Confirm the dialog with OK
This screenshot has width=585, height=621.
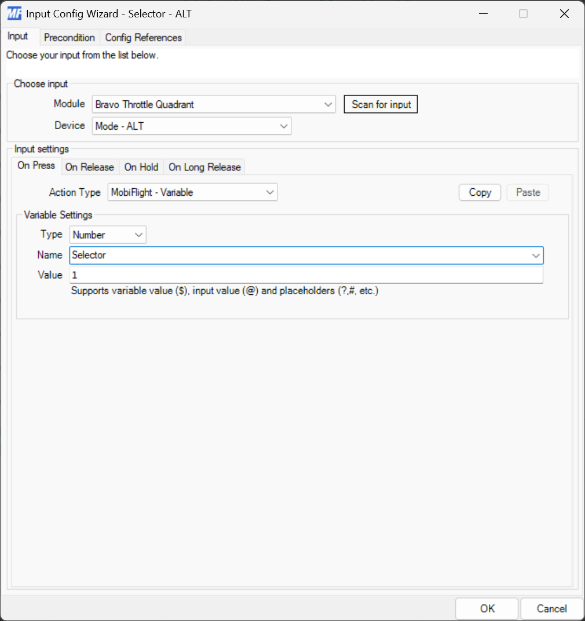click(x=487, y=608)
